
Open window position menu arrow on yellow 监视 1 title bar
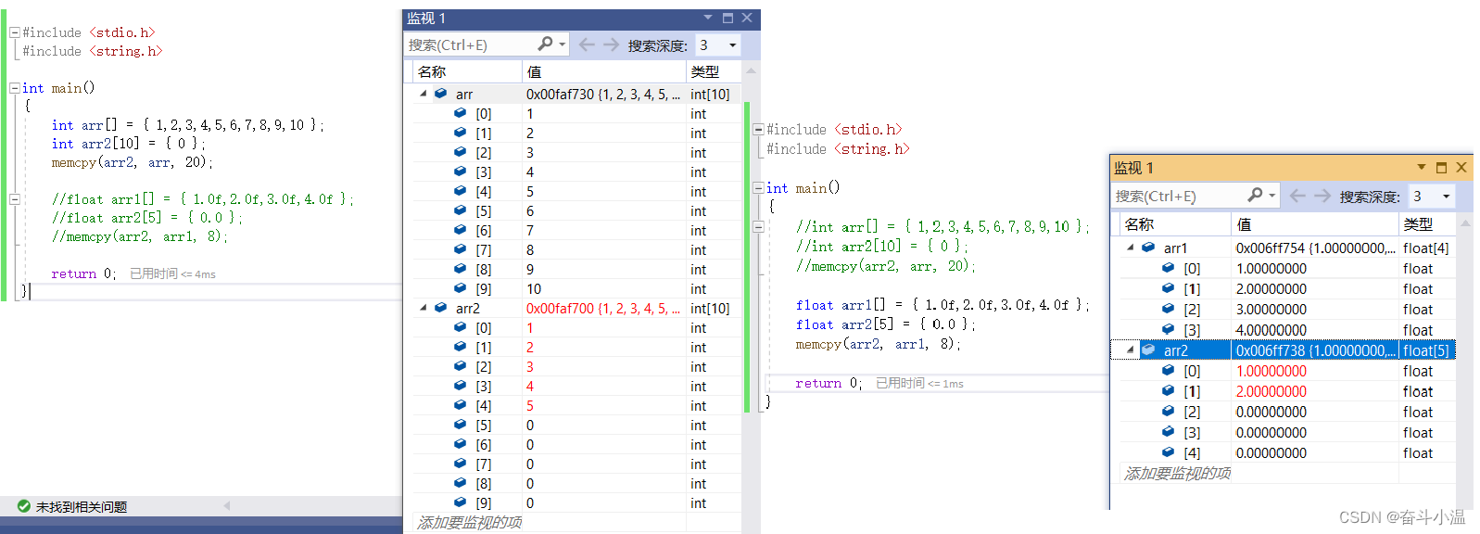pos(1421,167)
